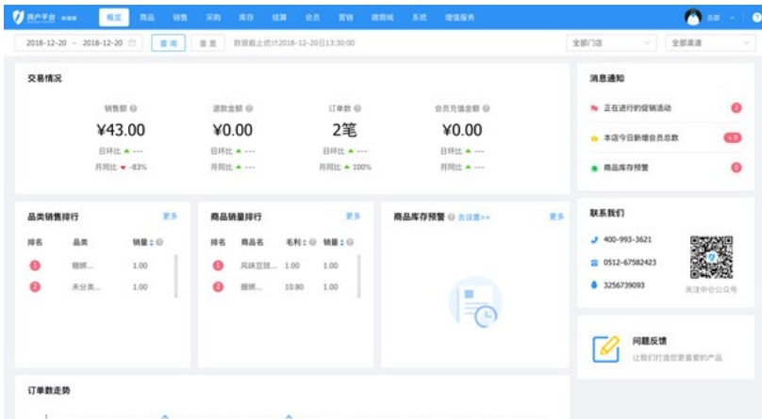The width and height of the screenshot is (762, 419).
Task: Click 更多 in product sales ranking
Action: point(353,216)
